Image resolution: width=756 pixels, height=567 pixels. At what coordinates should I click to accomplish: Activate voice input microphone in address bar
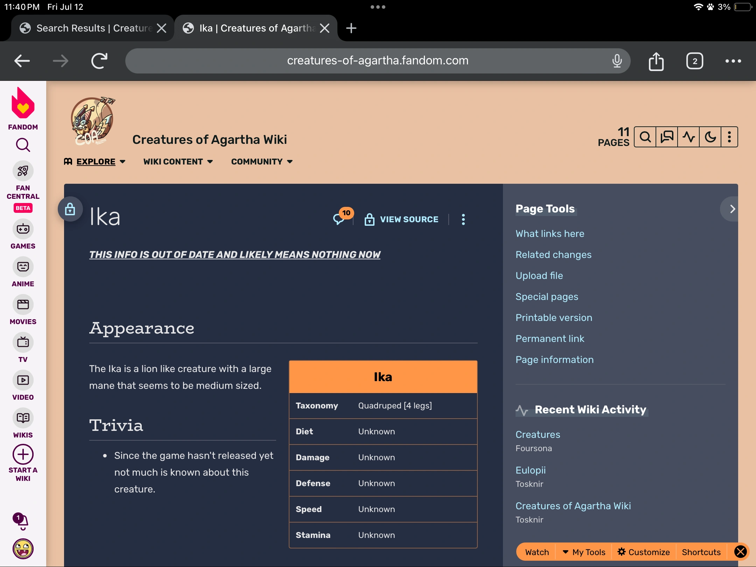click(x=617, y=61)
